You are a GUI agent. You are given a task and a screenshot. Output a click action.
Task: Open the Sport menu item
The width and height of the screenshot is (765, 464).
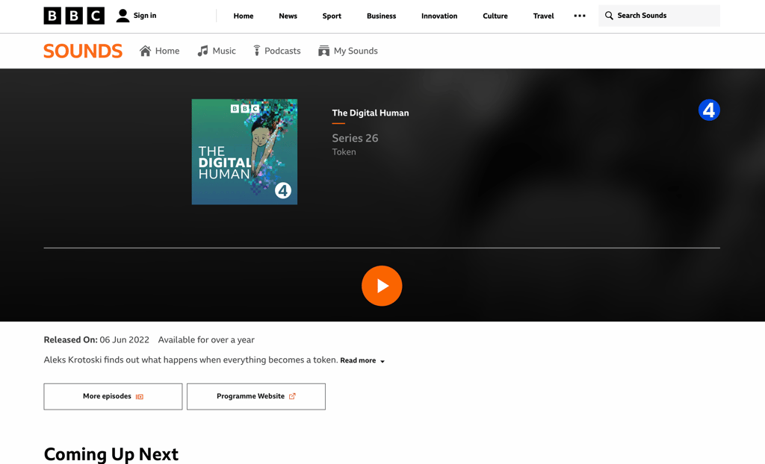pos(332,16)
